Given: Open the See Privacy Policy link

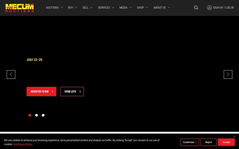Looking at the screenshot, I should 23,144.
